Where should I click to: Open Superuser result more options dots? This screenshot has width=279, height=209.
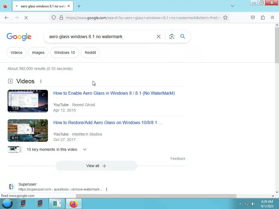point(107,189)
